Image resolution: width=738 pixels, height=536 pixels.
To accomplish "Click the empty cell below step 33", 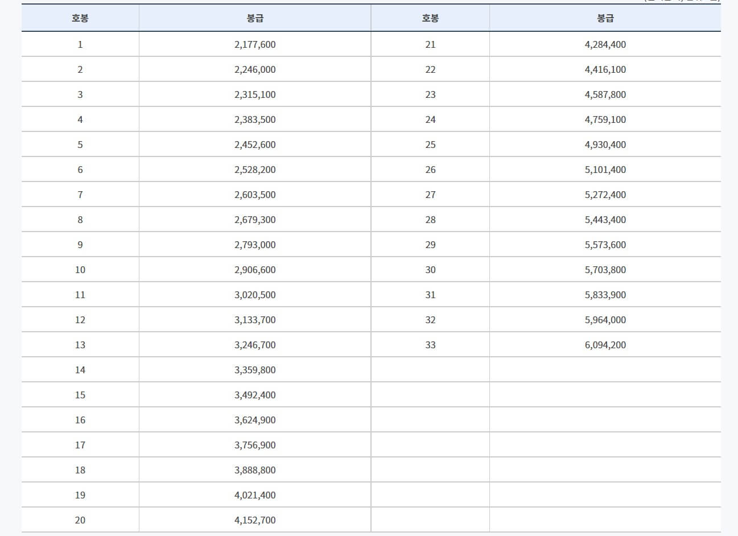I will pyautogui.click(x=430, y=369).
